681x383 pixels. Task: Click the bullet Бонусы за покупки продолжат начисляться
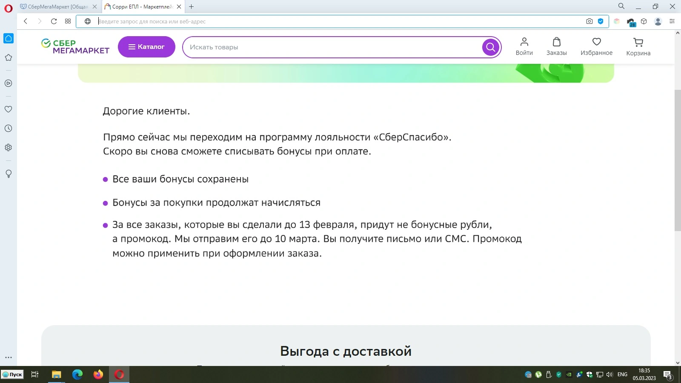[x=216, y=203]
